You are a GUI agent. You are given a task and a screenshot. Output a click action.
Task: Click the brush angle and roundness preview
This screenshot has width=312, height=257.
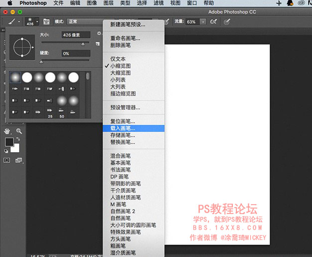pyautogui.click(x=22, y=47)
